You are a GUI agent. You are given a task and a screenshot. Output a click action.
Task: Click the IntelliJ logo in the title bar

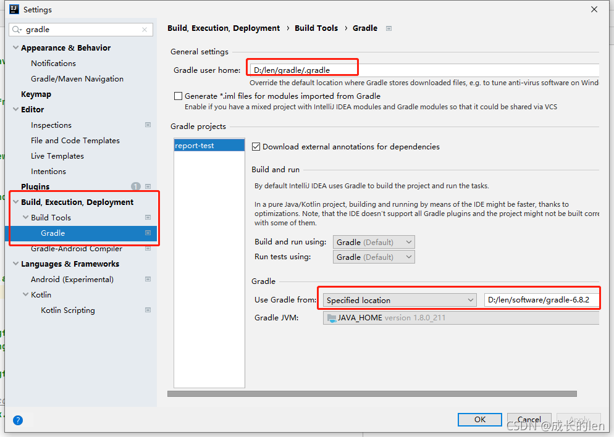click(14, 9)
